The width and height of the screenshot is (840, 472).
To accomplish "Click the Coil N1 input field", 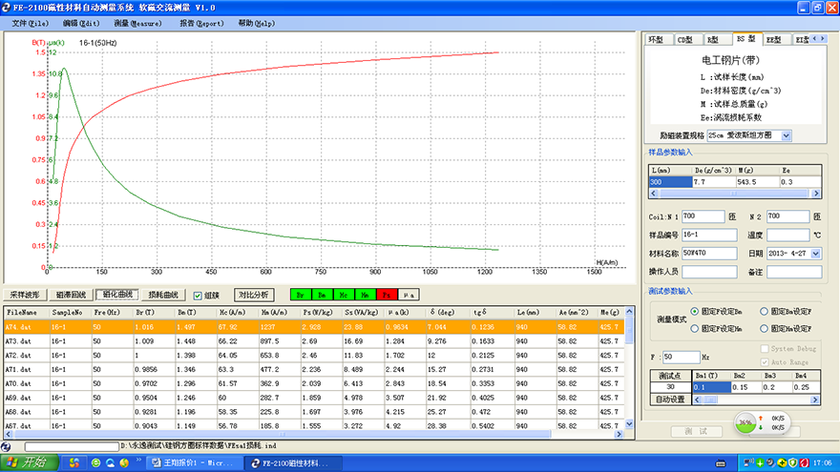I will point(703,216).
